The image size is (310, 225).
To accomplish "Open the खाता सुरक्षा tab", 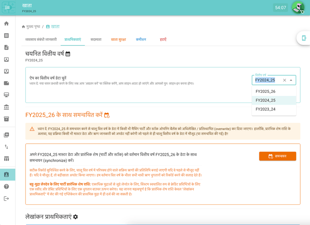I will pos(118,39).
